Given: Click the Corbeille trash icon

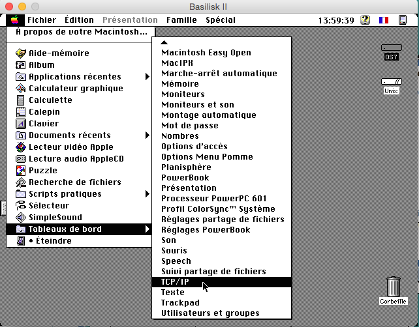Looking at the screenshot, I should [394, 287].
